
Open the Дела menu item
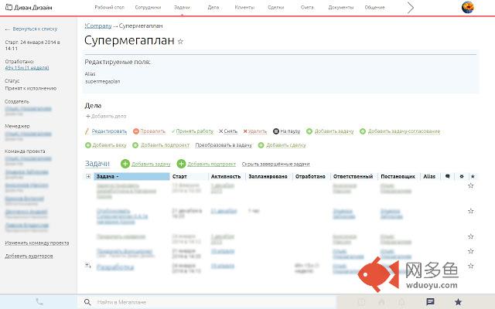(213, 7)
